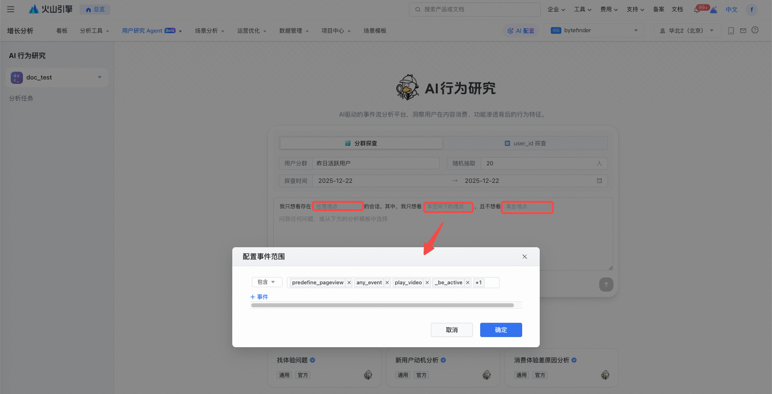
Task: Expand the 企业 menu
Action: click(556, 9)
